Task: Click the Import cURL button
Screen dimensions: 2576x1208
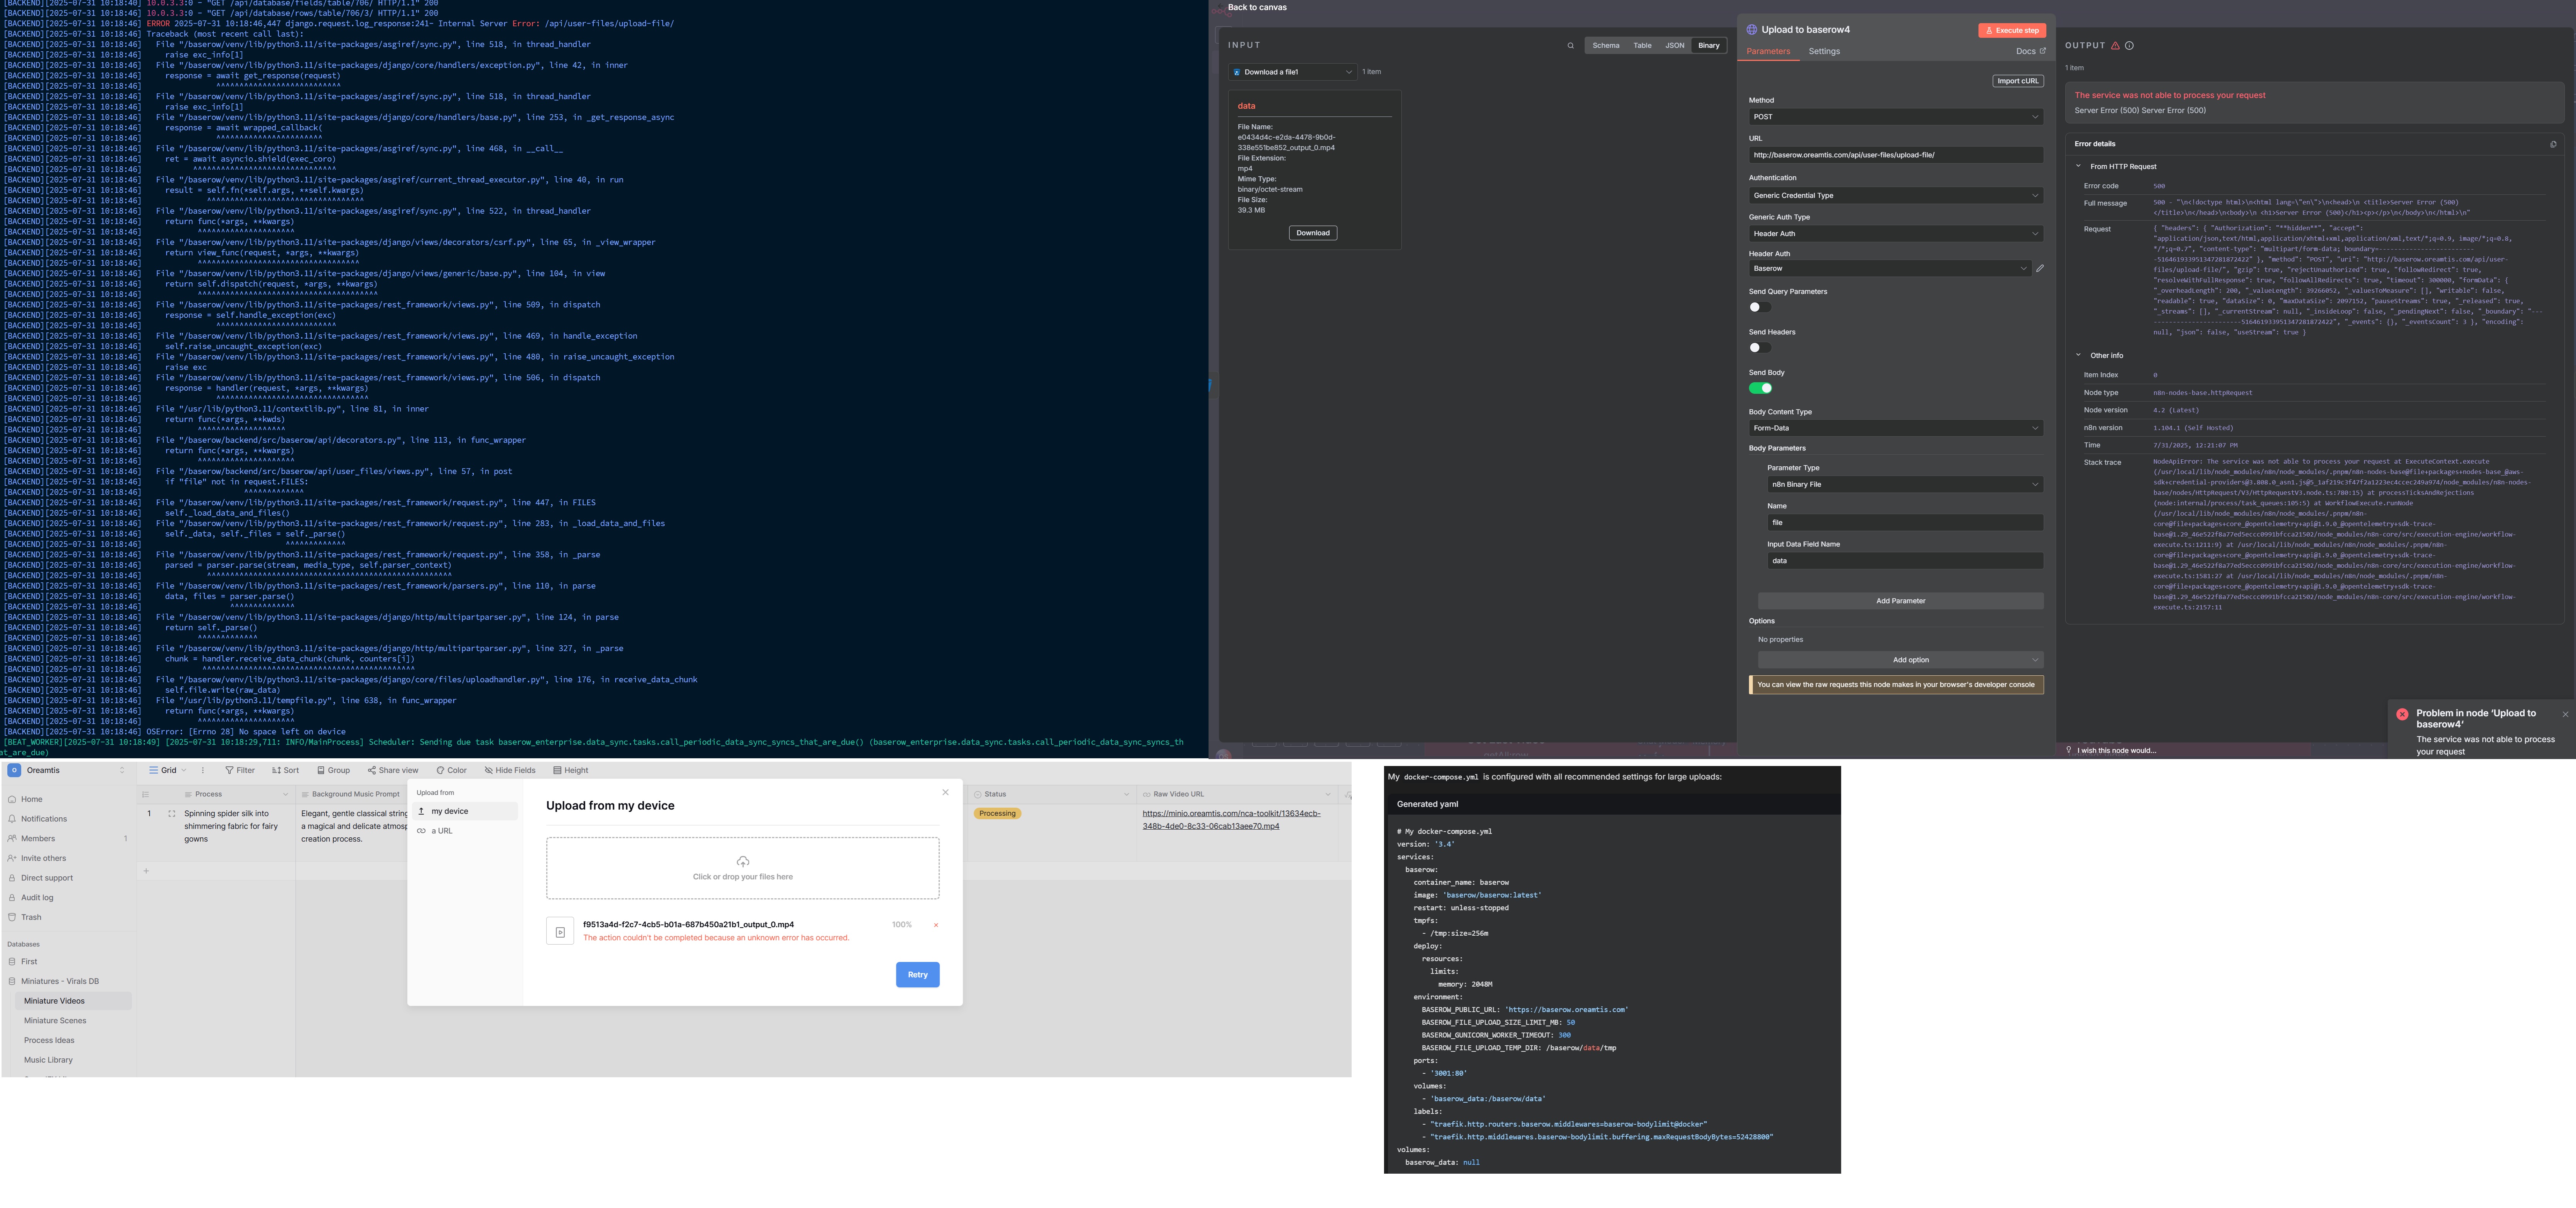Action: 2018,81
